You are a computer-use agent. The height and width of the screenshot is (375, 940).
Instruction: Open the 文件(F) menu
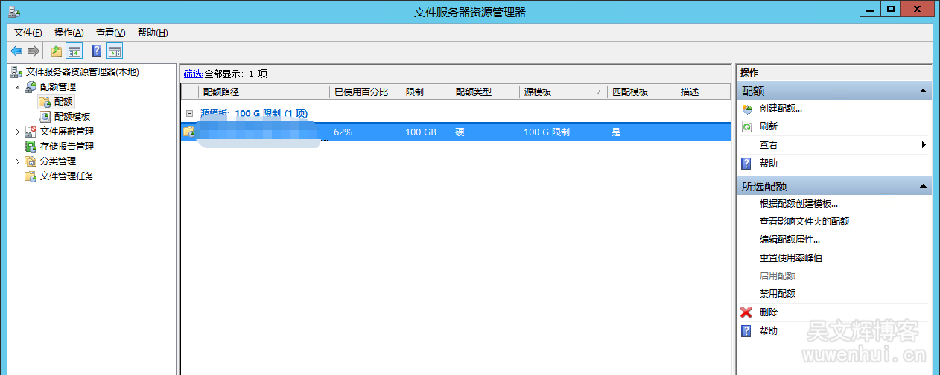(x=28, y=33)
